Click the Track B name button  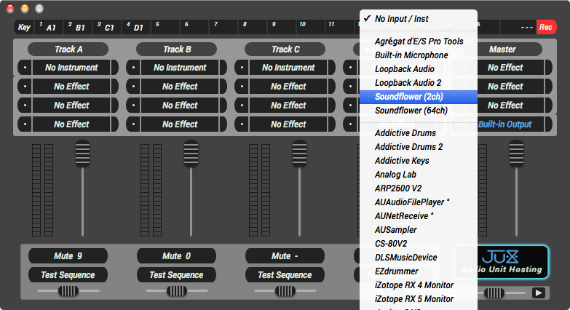pyautogui.click(x=176, y=49)
